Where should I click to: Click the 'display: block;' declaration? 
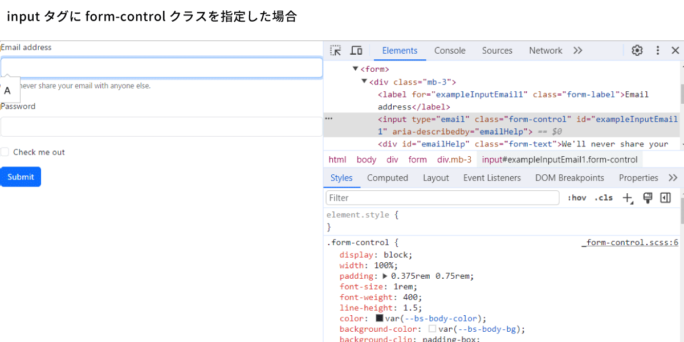[x=376, y=255]
